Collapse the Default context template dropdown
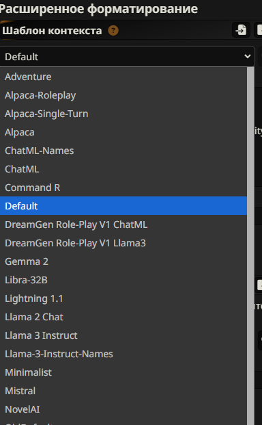Screen dimensions: 262x425 [127, 57]
